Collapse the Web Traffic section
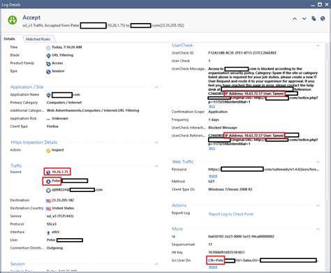 [318, 162]
